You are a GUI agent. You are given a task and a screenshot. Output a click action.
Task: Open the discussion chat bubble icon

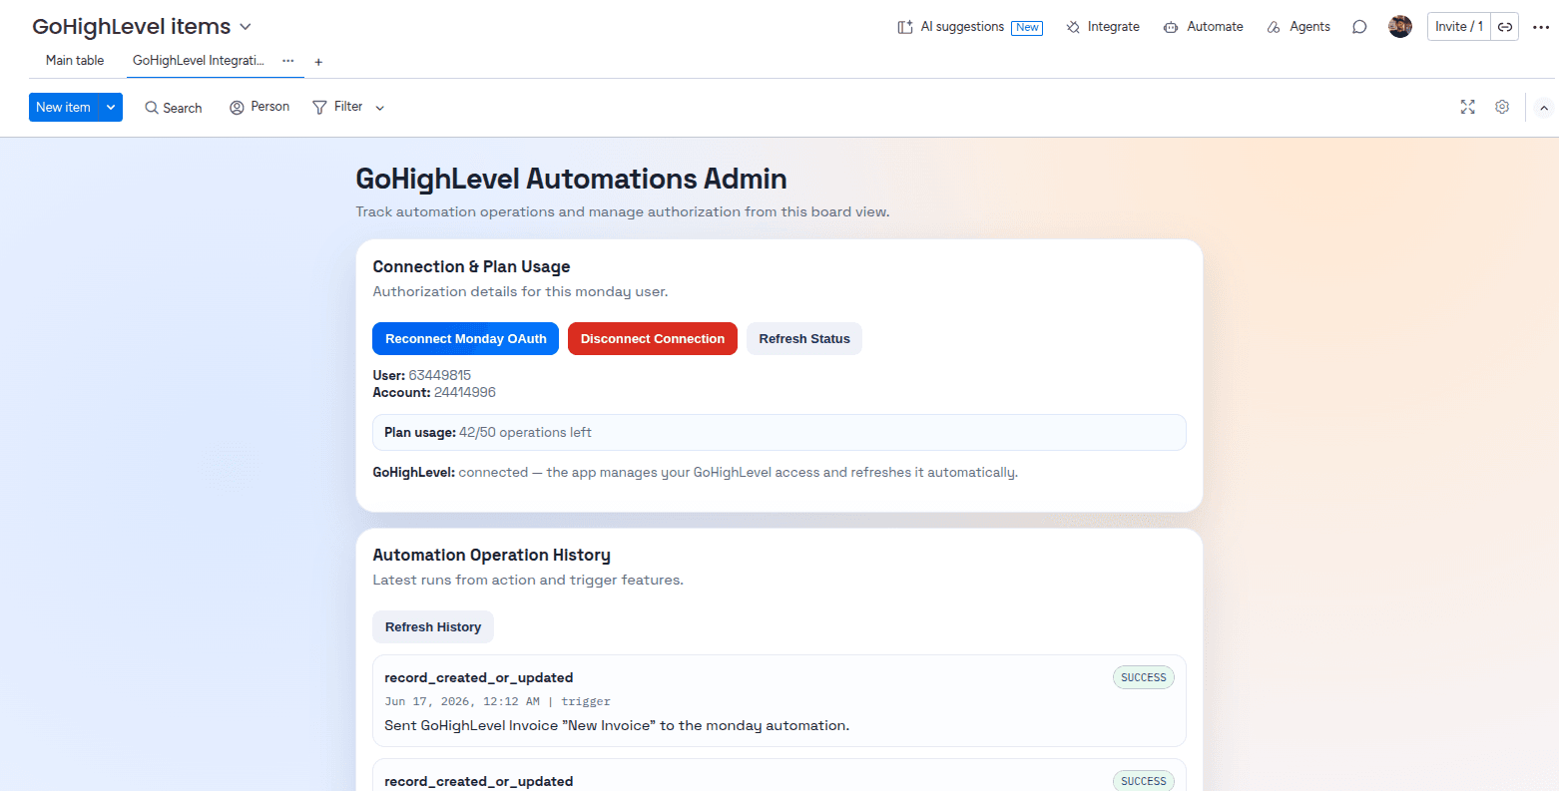pyautogui.click(x=1359, y=27)
